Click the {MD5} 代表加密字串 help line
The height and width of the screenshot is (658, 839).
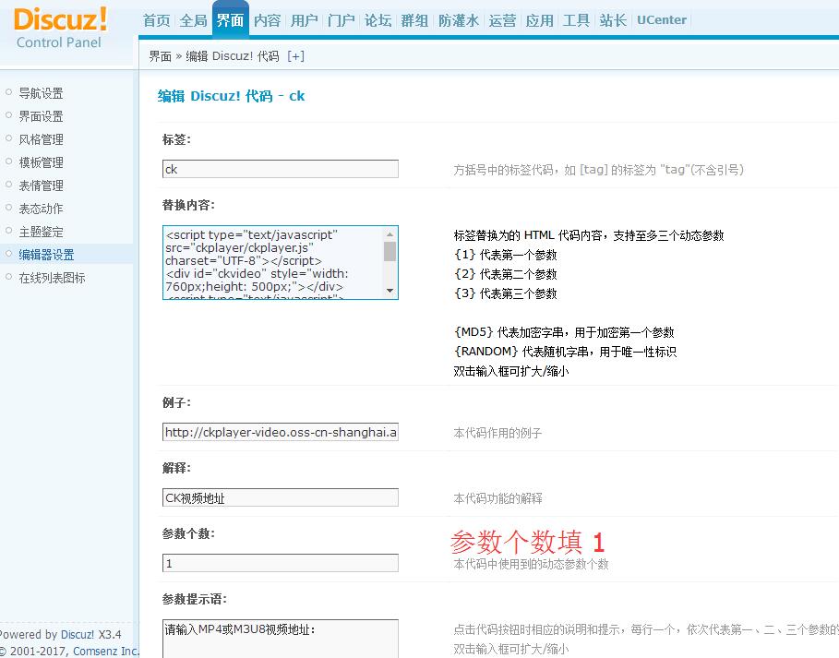tap(564, 332)
